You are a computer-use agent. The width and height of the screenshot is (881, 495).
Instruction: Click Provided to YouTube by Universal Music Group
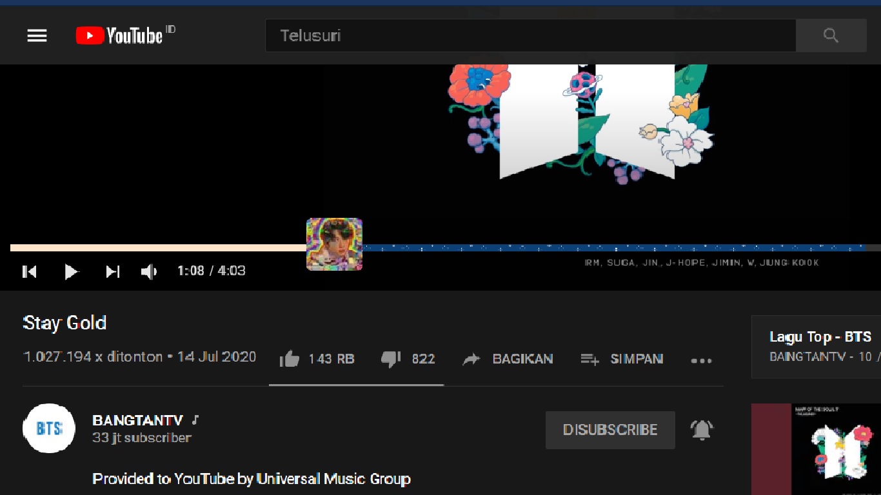pos(252,479)
